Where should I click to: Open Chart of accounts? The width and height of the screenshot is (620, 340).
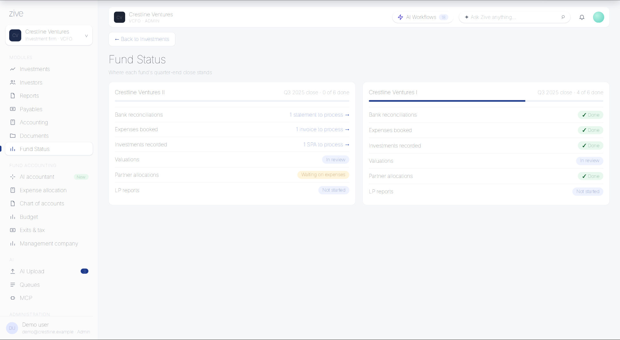(x=49, y=203)
